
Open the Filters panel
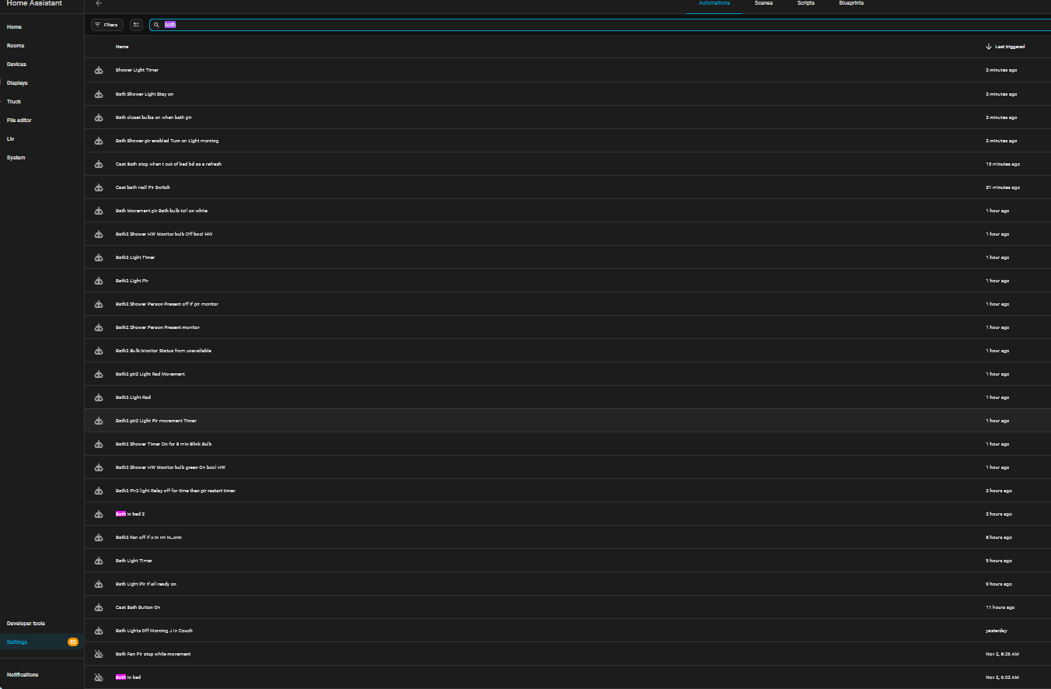click(107, 25)
